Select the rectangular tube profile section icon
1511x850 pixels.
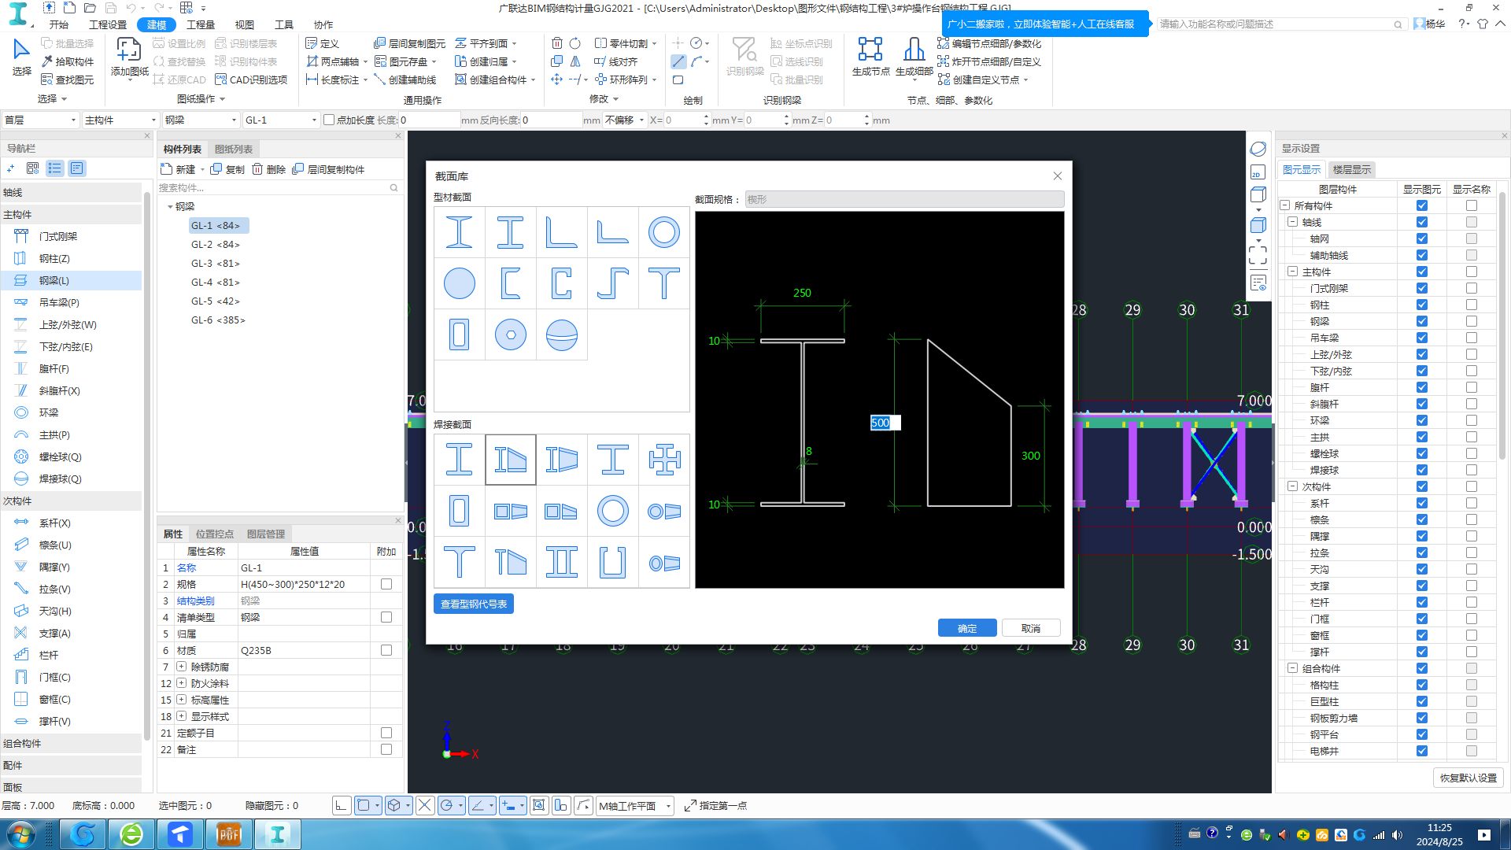point(460,334)
